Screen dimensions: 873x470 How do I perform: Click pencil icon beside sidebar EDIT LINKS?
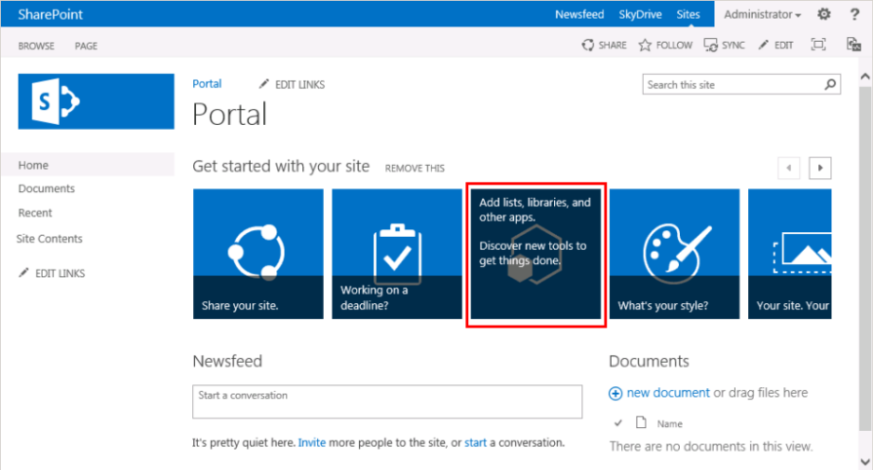24,273
